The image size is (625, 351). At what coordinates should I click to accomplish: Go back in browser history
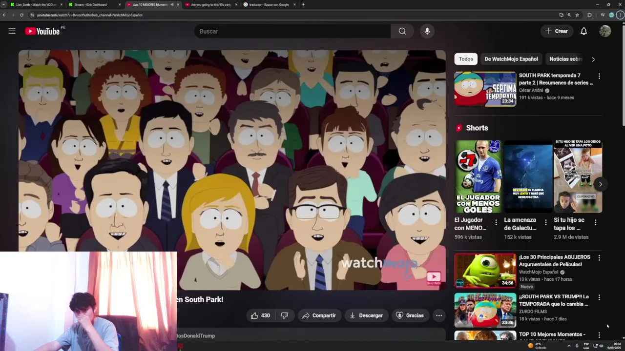click(4, 15)
